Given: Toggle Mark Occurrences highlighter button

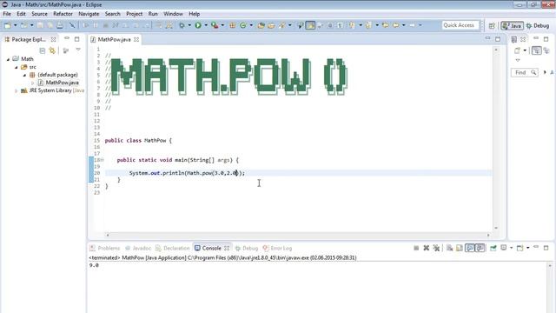Looking at the screenshot, I should click(310, 25).
